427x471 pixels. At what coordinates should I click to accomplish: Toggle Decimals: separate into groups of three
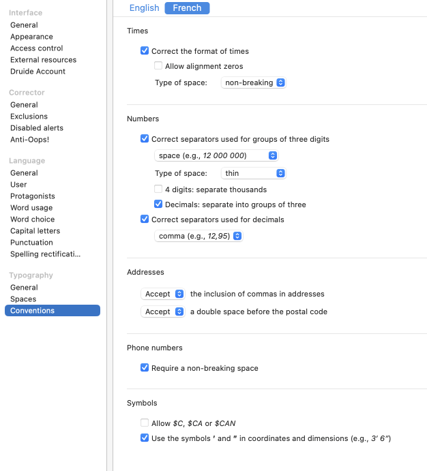[158, 204]
